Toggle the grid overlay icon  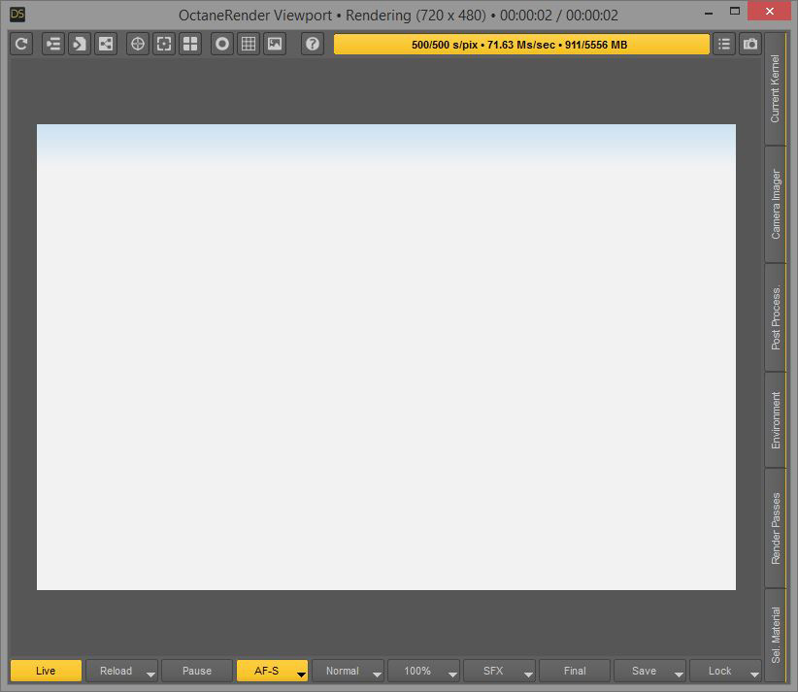click(x=249, y=44)
